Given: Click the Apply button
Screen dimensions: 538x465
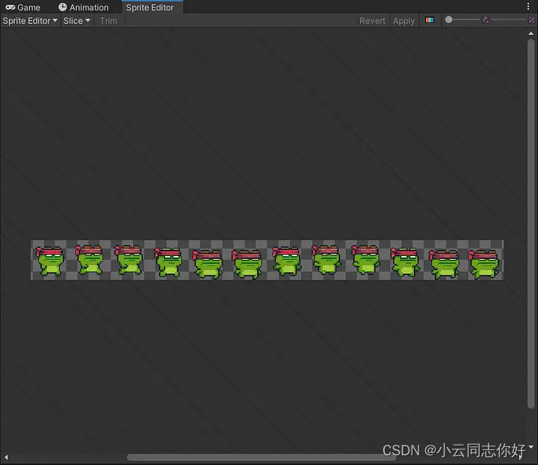Looking at the screenshot, I should coord(403,21).
